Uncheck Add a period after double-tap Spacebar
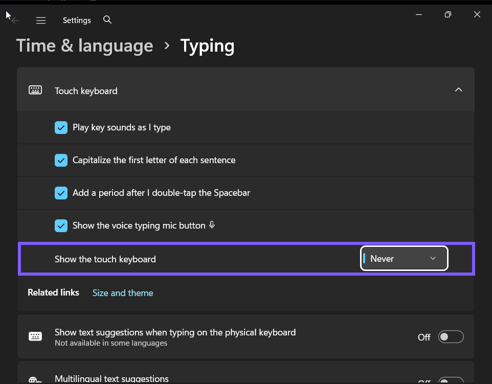 point(61,193)
